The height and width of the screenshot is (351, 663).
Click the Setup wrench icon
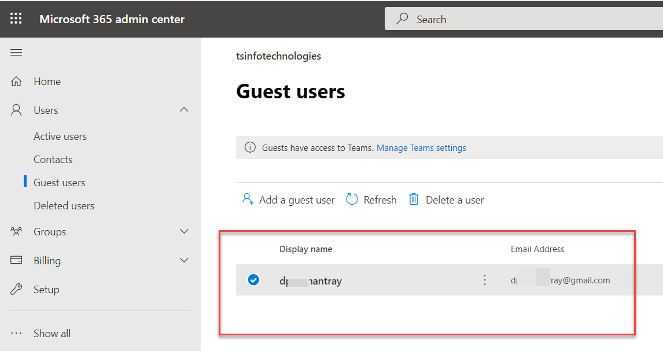tap(17, 290)
